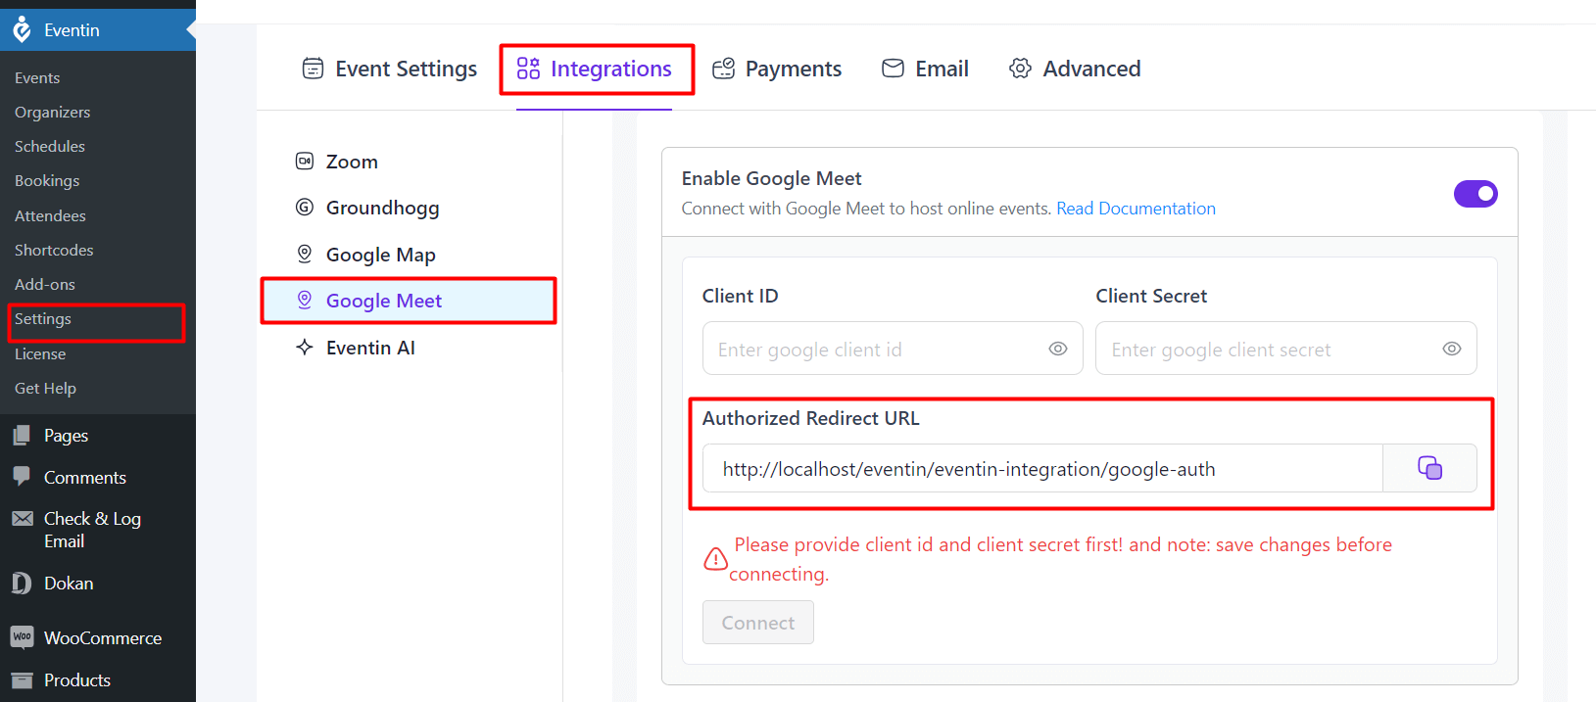Viewport: 1596px width, 702px height.
Task: Open the Event Settings tab
Action: coord(389,69)
